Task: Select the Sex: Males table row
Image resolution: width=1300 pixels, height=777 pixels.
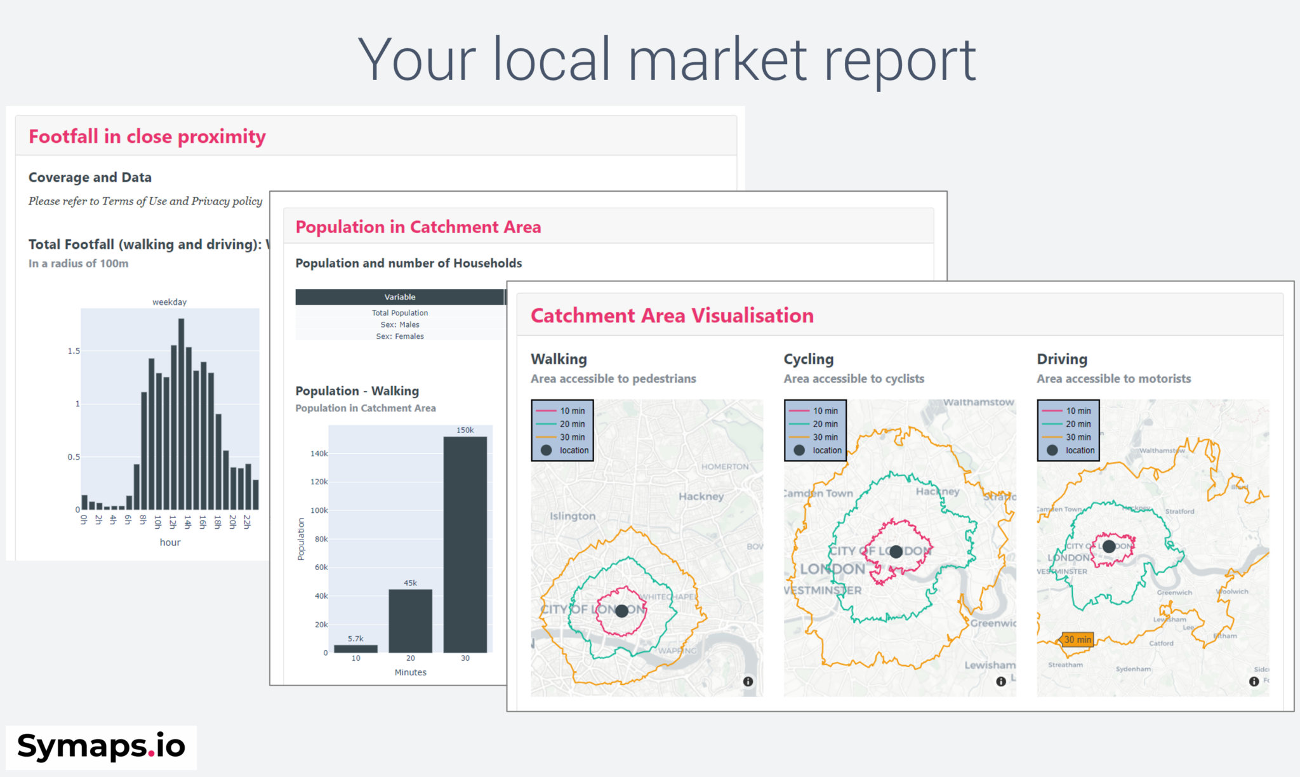Action: click(x=400, y=324)
